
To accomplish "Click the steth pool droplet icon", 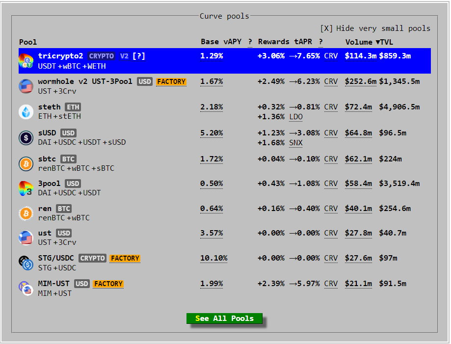I will [x=26, y=111].
